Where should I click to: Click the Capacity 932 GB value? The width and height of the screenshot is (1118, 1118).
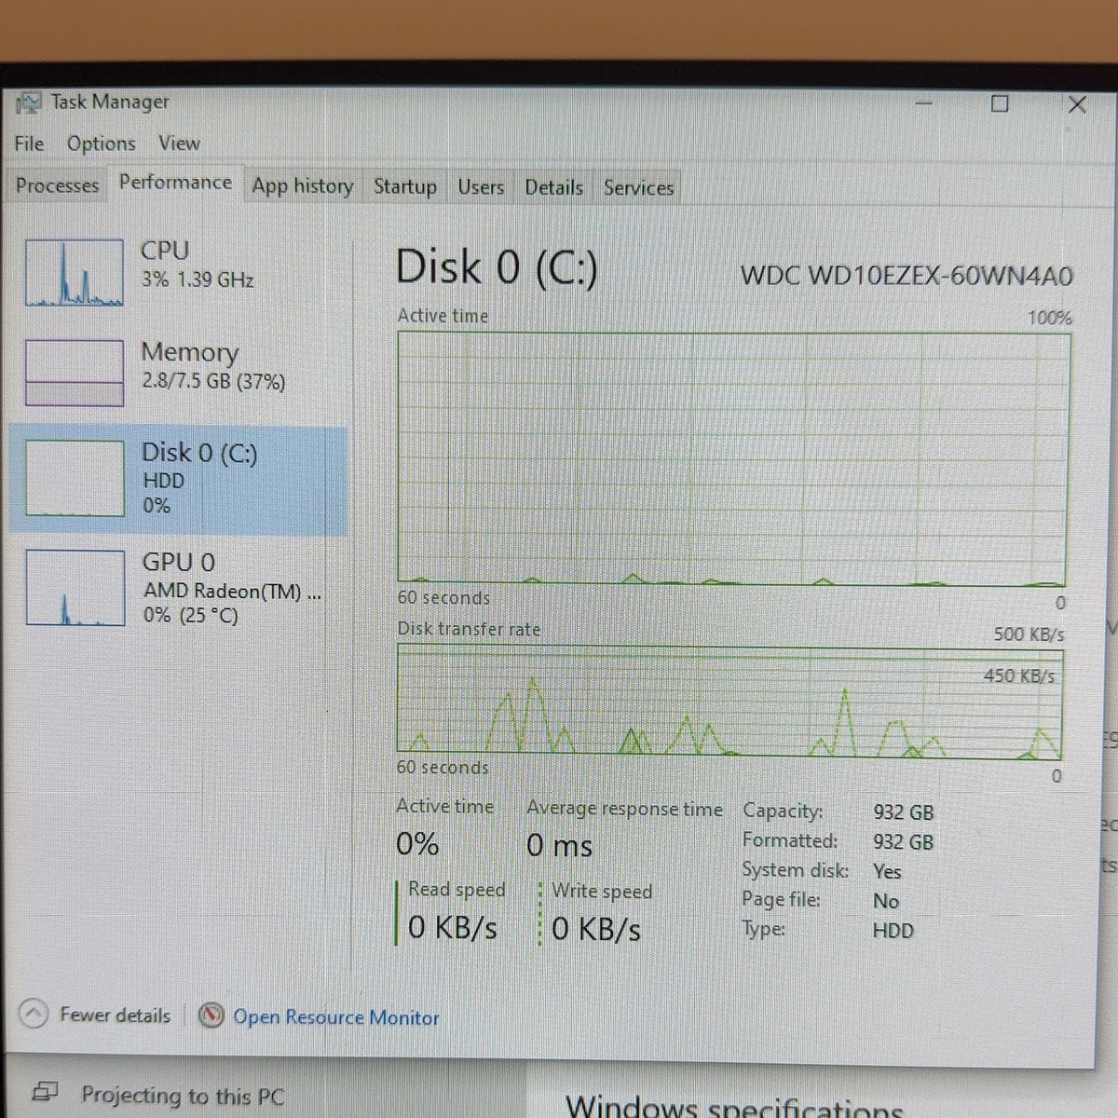(903, 812)
